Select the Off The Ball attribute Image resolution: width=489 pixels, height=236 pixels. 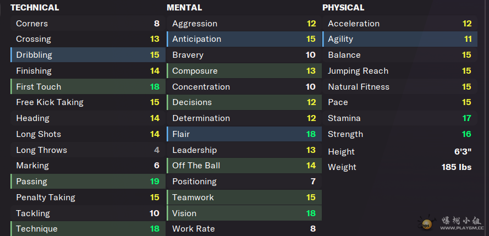243,166
